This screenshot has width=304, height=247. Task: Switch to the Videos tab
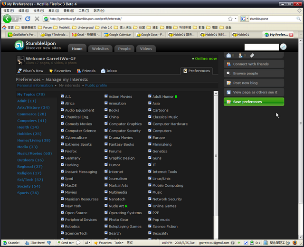coord(146,48)
